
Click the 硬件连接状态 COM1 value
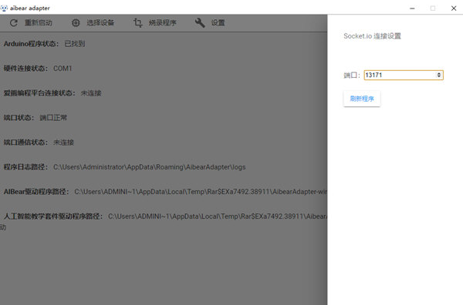click(x=63, y=69)
